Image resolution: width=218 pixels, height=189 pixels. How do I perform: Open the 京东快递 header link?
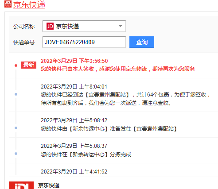click(x=29, y=4)
